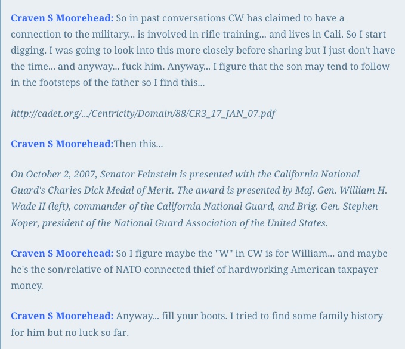Click the vertical quote border on left edge
The width and height of the screenshot is (405, 349).
click(1, 174)
